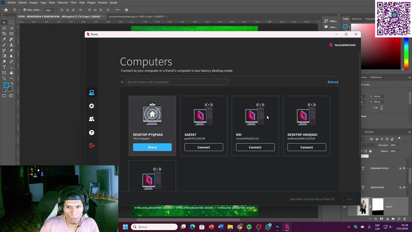This screenshot has width=412, height=232.
Task: Click share link or Peer ID field
Action: coord(312,199)
